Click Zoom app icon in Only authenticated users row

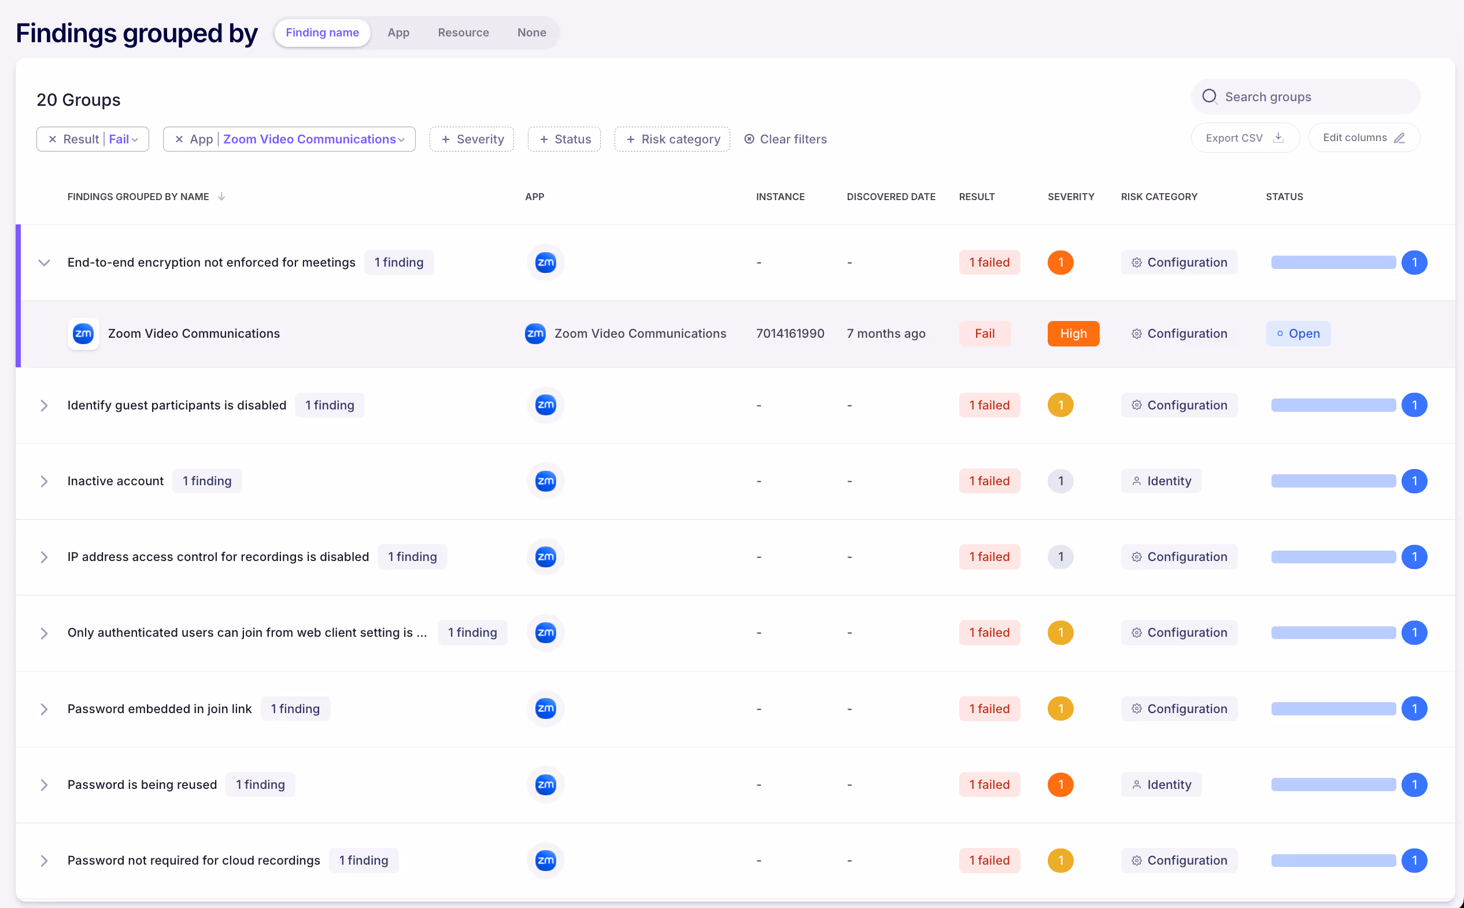[546, 632]
